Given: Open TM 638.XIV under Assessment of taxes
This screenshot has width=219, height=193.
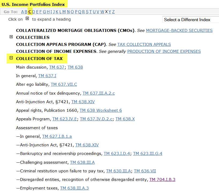Looking at the screenshot, I should tap(87, 145).
